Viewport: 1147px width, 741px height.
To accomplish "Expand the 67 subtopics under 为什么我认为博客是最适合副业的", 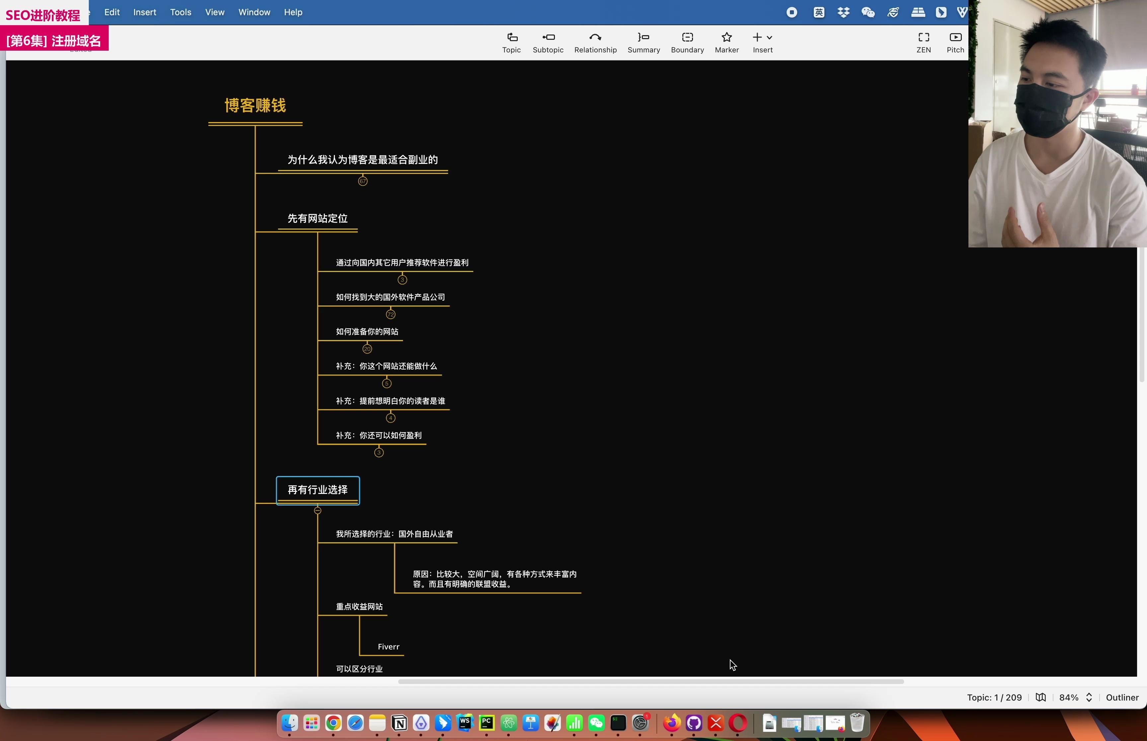I will click(363, 181).
